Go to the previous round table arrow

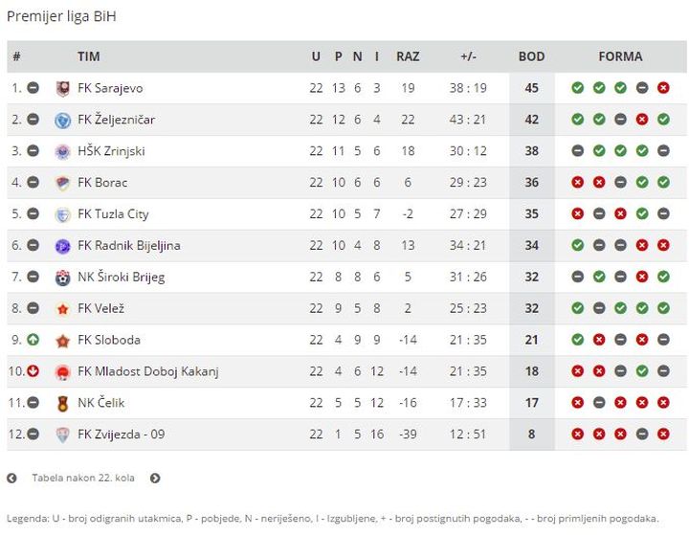click(11, 478)
